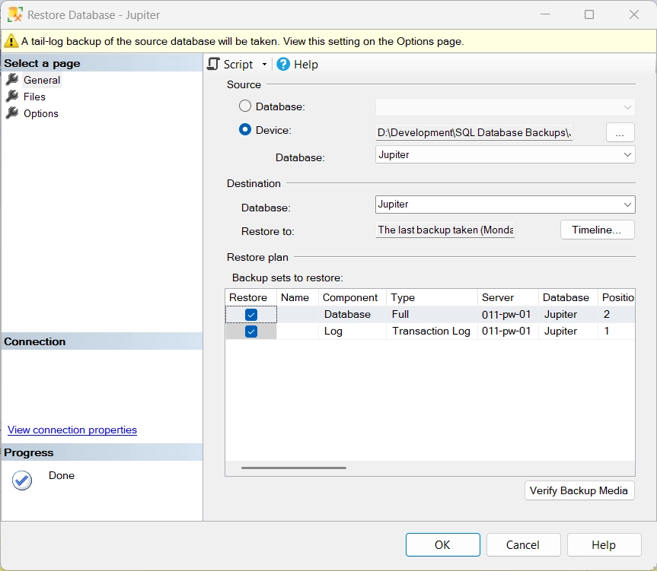Uncheck Restore for the Transaction Log backup
The width and height of the screenshot is (657, 571).
click(251, 331)
